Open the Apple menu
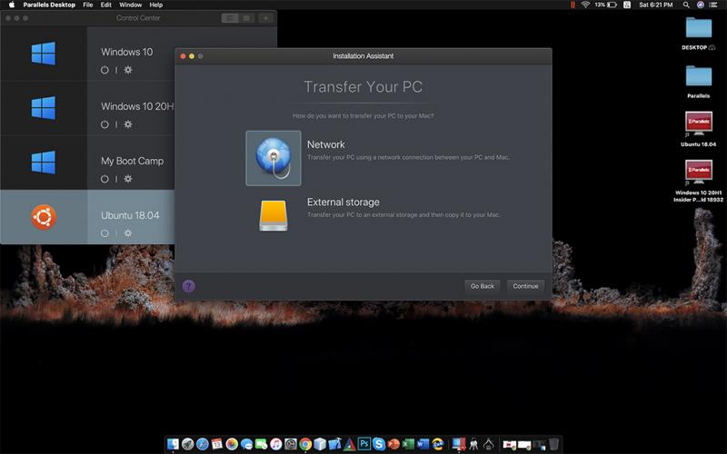Viewport: 727px width, 454px height. (x=12, y=5)
